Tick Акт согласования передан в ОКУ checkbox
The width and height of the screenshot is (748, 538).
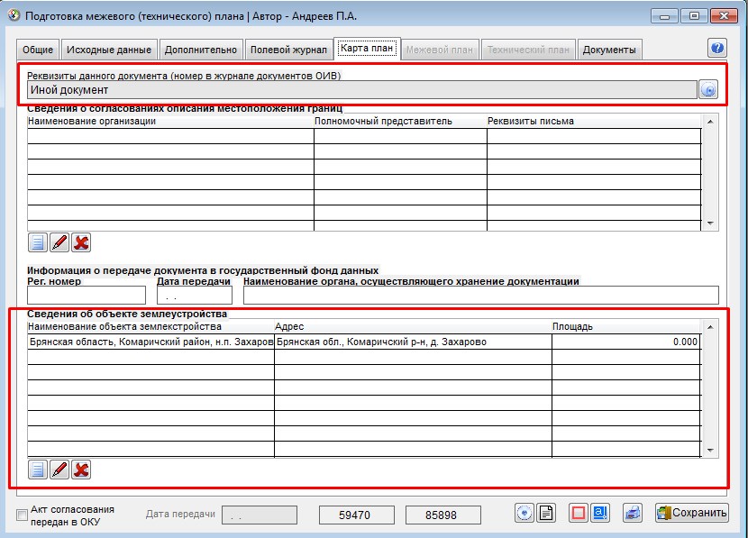click(x=22, y=515)
